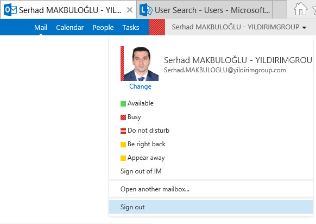Open the Serhad MAKBULOĞLU account dropdown arrow

[304, 27]
